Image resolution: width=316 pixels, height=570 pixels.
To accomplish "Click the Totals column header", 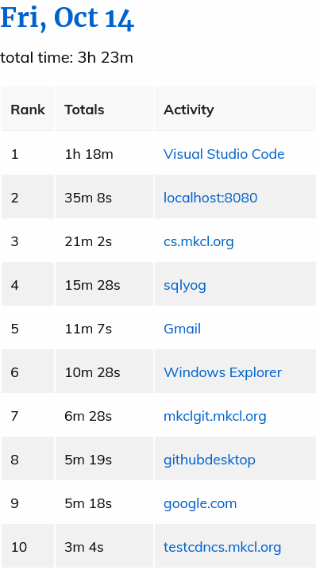I will [105, 109].
